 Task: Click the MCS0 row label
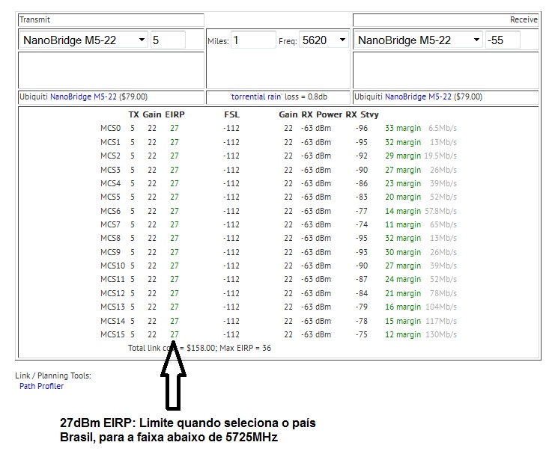(110, 129)
